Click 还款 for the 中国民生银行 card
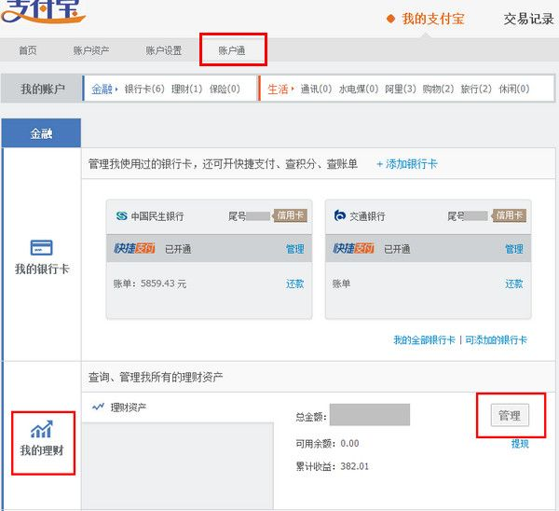The height and width of the screenshot is (511, 559). point(294,283)
